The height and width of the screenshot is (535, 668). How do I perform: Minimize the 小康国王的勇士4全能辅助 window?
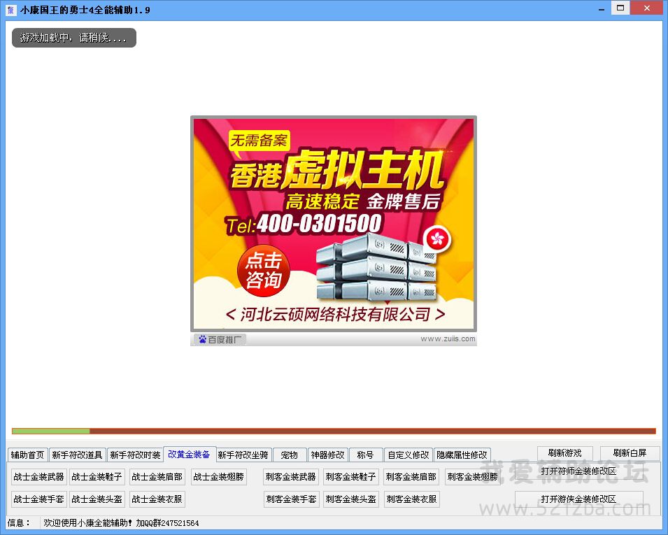click(x=601, y=8)
